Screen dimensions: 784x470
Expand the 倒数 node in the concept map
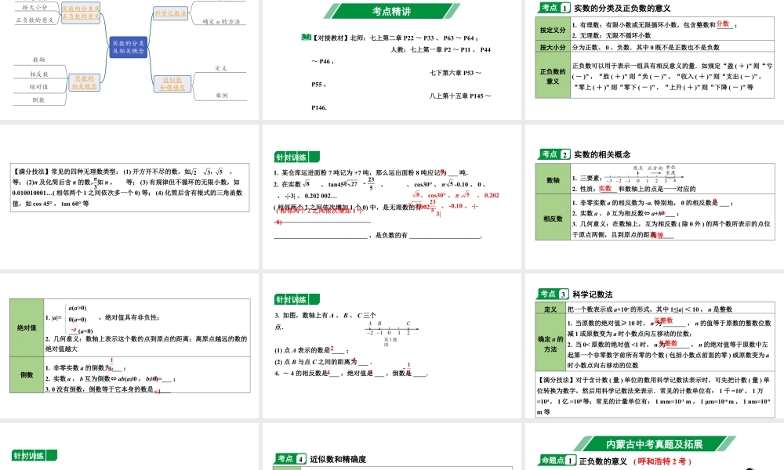coord(38,101)
